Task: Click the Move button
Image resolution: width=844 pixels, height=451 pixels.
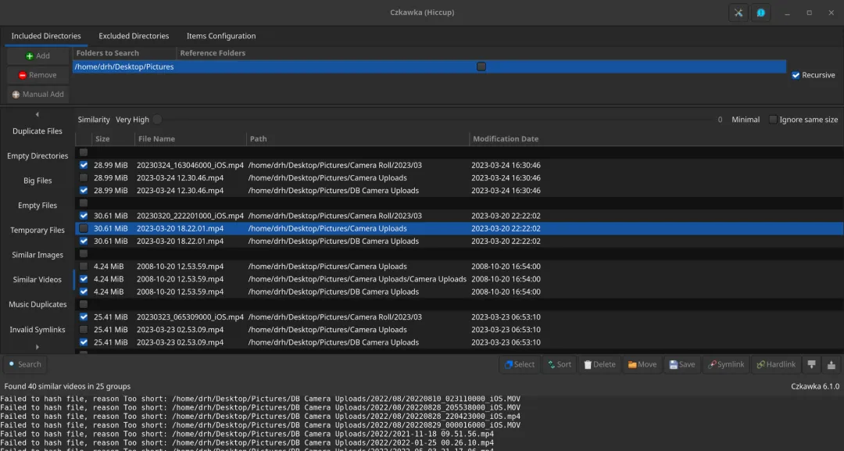Action: tap(642, 364)
